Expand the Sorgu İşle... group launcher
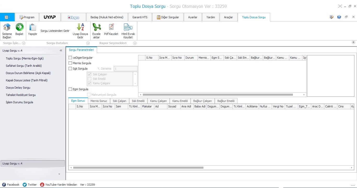 click(x=24, y=43)
